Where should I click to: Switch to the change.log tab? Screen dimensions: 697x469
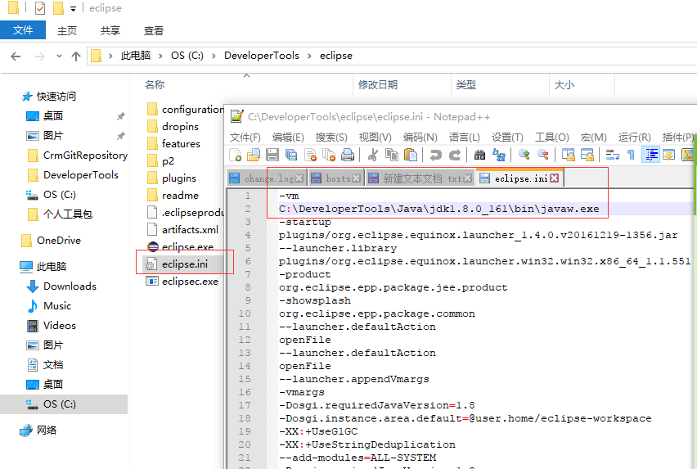(266, 178)
